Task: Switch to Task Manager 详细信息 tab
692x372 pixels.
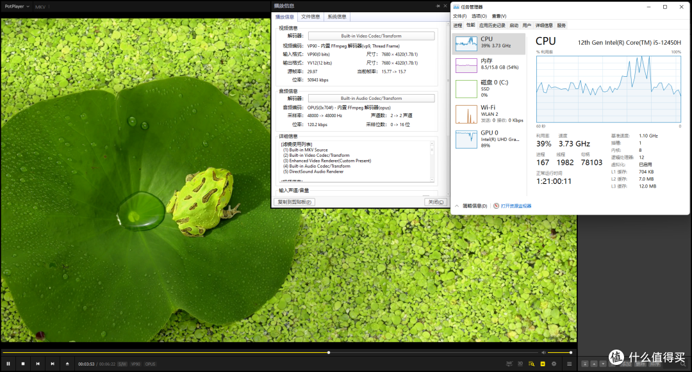Action: pyautogui.click(x=544, y=26)
